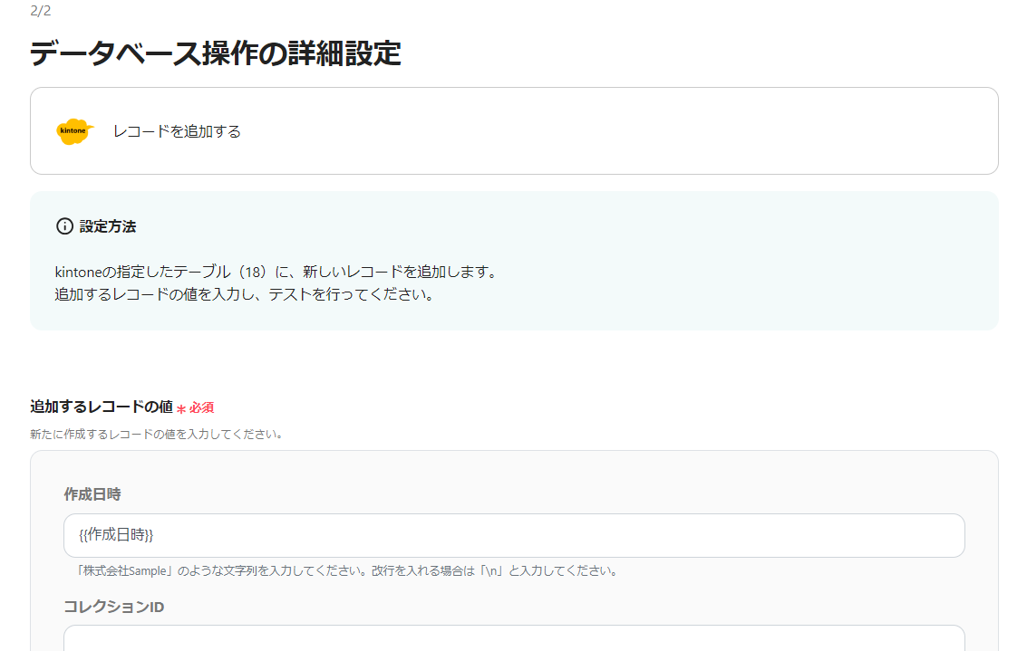Click the 設定方法 section title
Image resolution: width=1027 pixels, height=651 pixels.
coord(108,226)
